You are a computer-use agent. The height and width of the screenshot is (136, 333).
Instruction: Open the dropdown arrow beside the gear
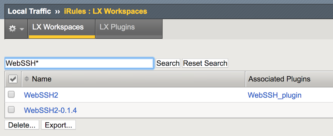[x=22, y=29]
